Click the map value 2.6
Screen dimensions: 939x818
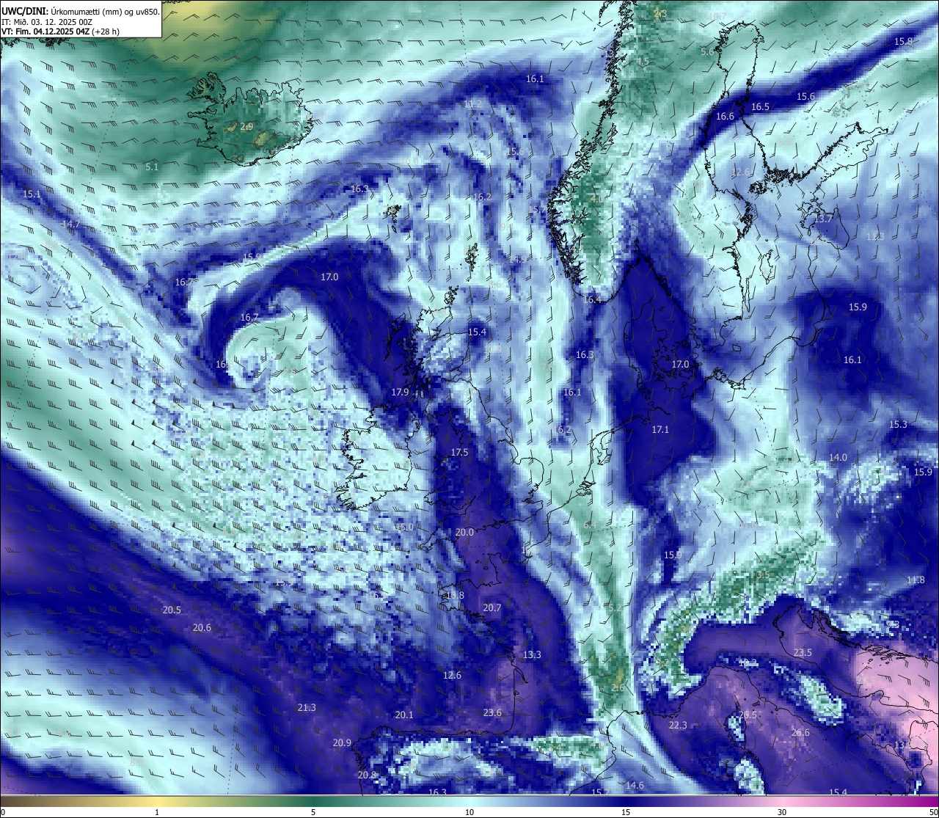pos(618,688)
